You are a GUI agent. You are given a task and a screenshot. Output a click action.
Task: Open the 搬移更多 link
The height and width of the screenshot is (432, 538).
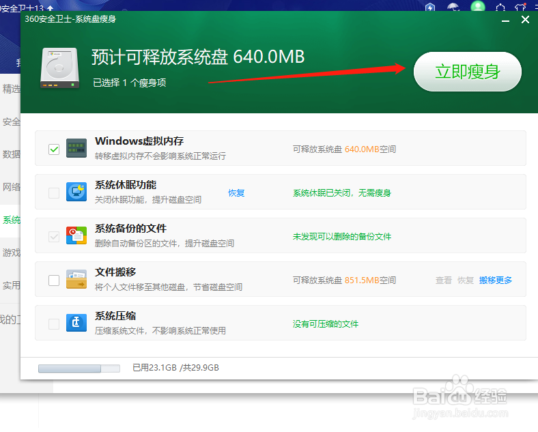pos(496,280)
